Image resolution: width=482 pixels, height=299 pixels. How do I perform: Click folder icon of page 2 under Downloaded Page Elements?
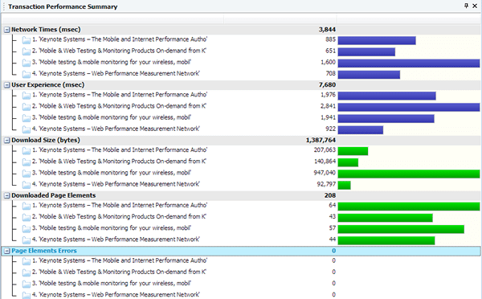click(27, 218)
